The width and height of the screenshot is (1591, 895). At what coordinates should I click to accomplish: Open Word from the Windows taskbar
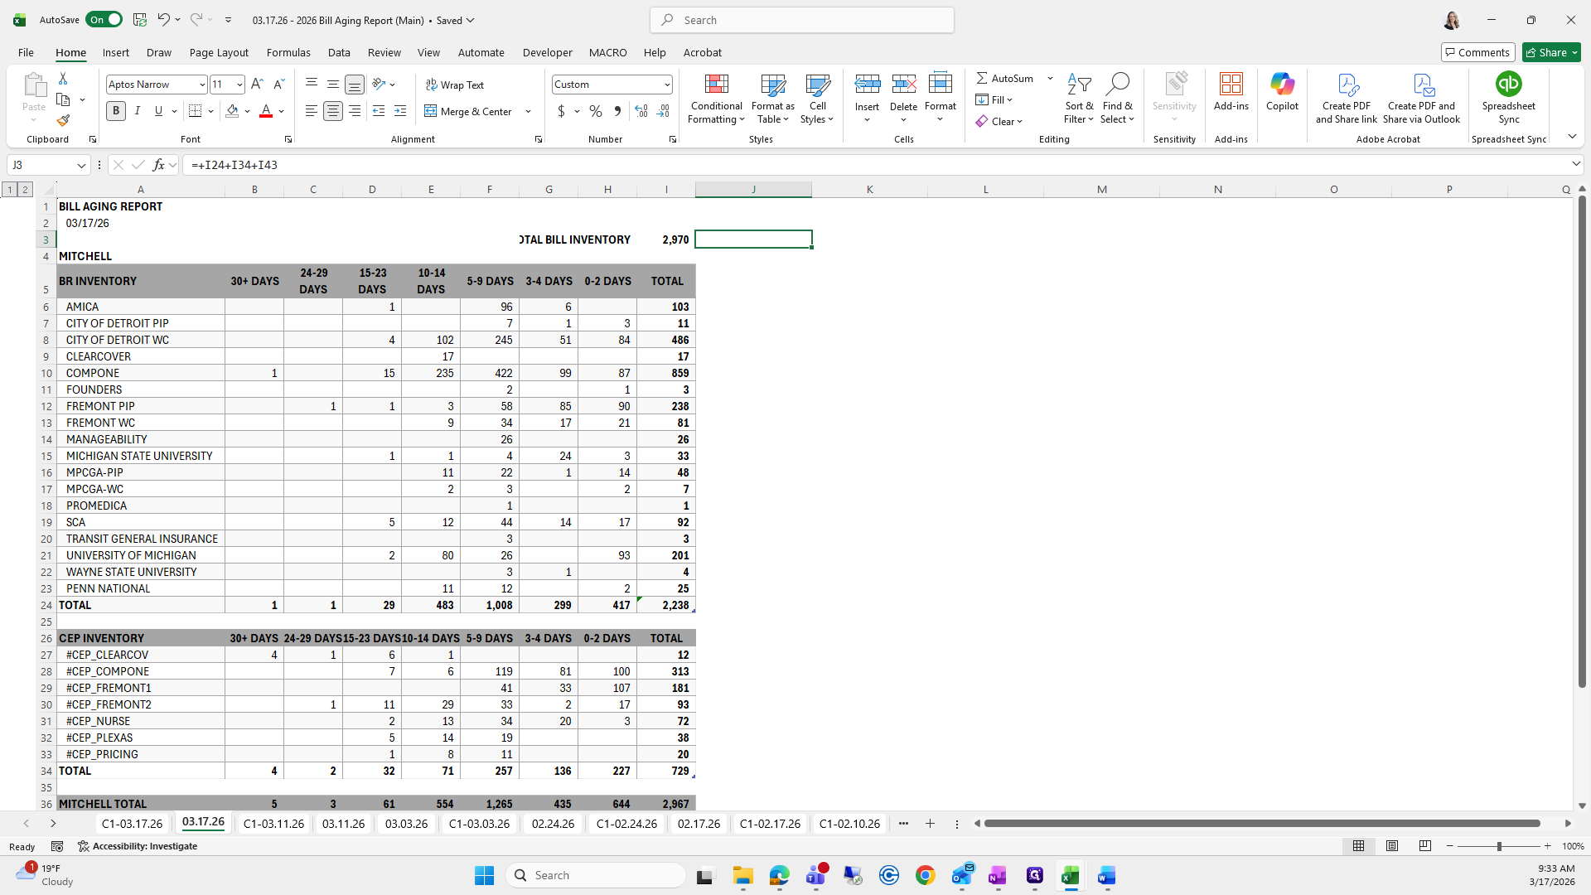point(1106,876)
